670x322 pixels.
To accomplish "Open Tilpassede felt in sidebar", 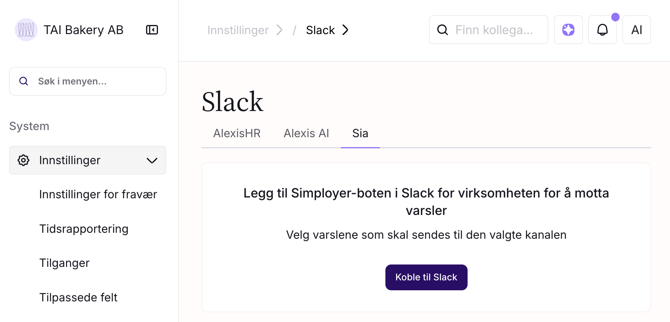I will (78, 297).
